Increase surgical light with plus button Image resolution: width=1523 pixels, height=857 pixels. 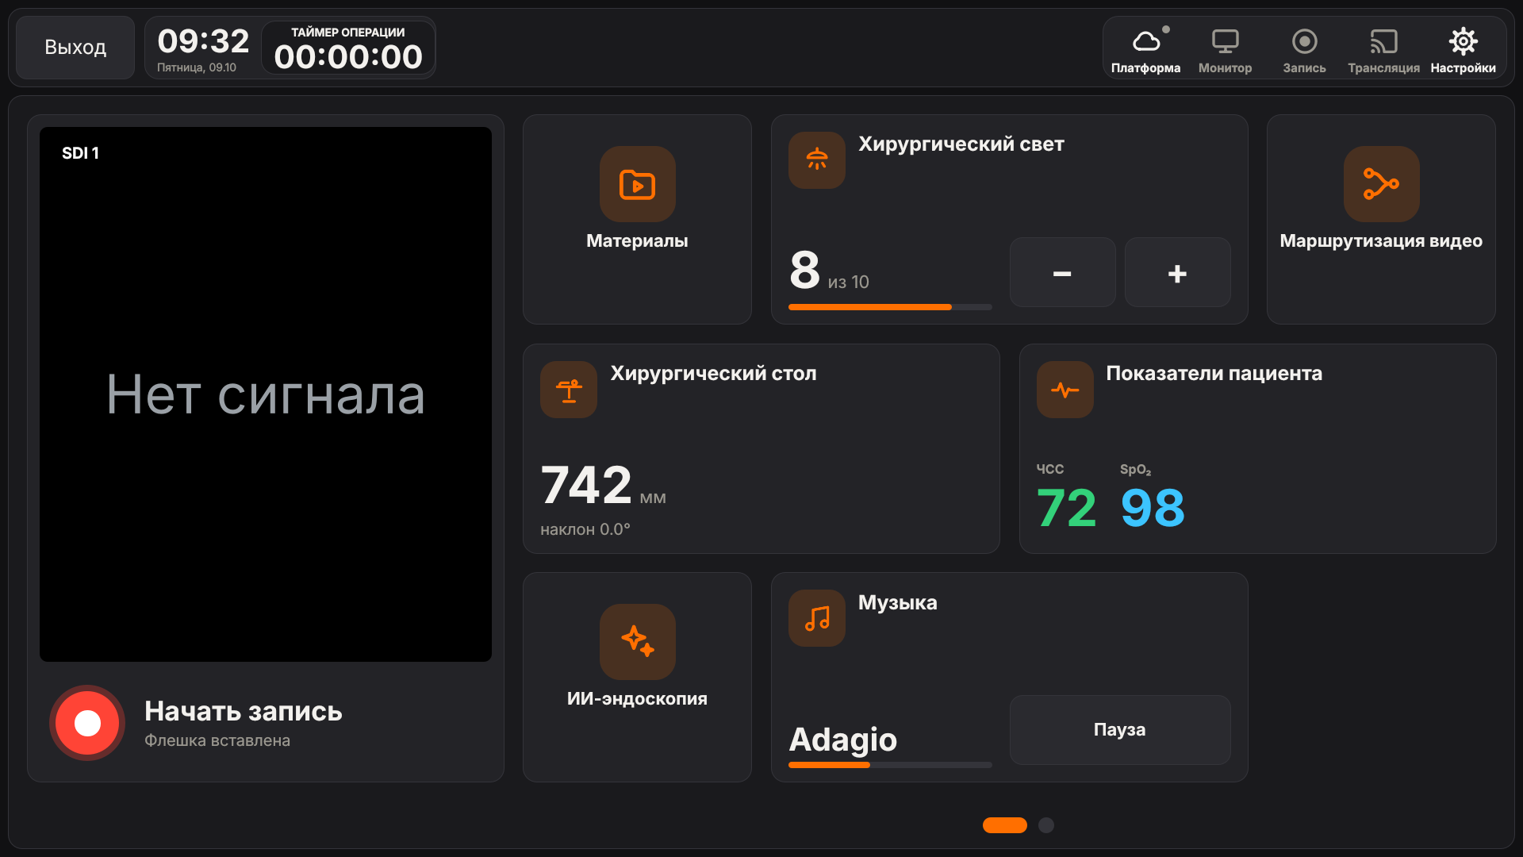1177,272
